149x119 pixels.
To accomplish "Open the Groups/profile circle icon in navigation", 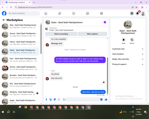I will click(x=101, y=13).
